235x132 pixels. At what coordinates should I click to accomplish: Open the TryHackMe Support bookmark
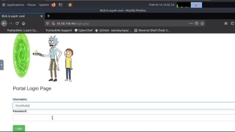tap(57, 30)
